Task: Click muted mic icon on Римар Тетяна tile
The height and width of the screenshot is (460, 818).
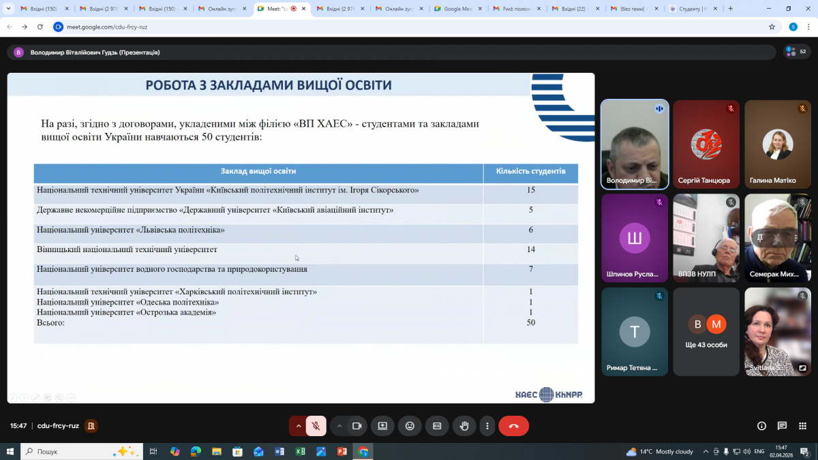Action: 659,296
